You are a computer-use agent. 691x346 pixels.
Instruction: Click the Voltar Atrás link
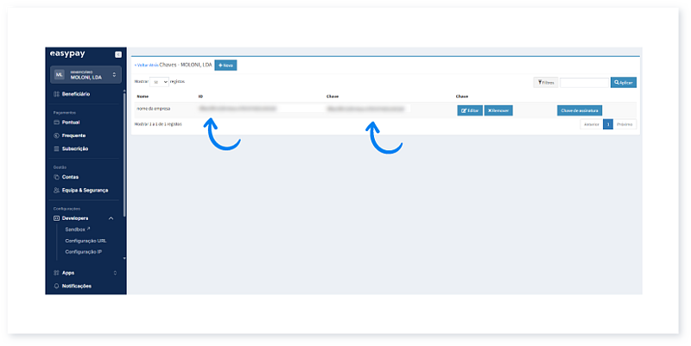point(146,66)
